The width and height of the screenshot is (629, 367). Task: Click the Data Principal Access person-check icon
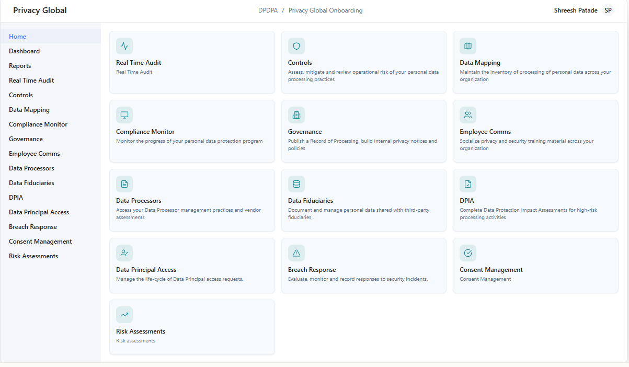[124, 253]
